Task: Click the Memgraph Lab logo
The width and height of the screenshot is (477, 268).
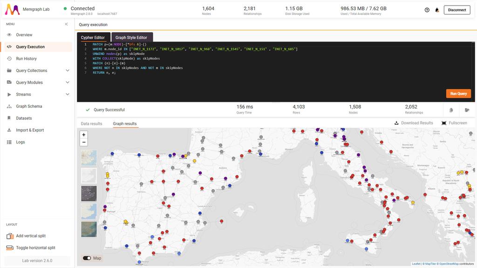Action: coord(12,9)
